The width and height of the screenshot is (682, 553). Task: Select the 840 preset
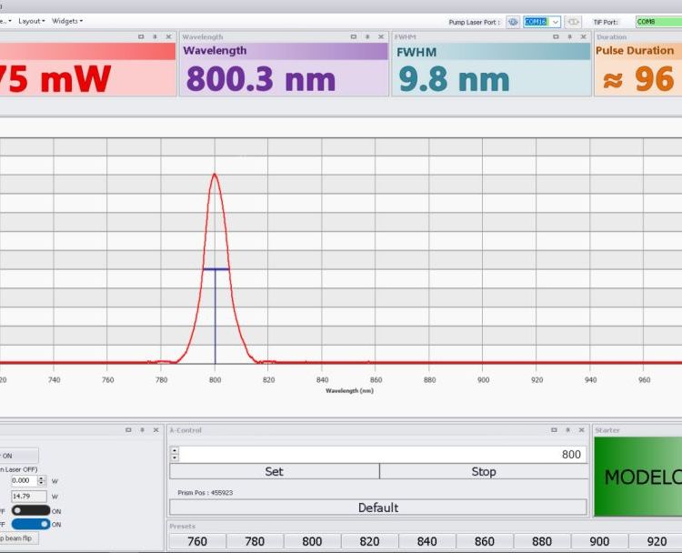point(426,541)
